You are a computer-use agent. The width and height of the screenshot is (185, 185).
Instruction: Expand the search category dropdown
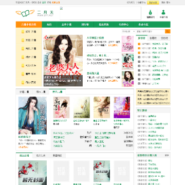click(128, 31)
